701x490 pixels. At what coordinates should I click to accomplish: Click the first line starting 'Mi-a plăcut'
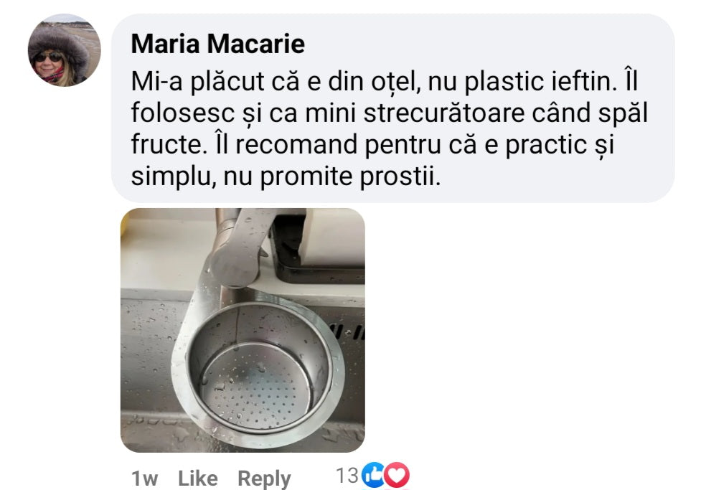tap(384, 82)
